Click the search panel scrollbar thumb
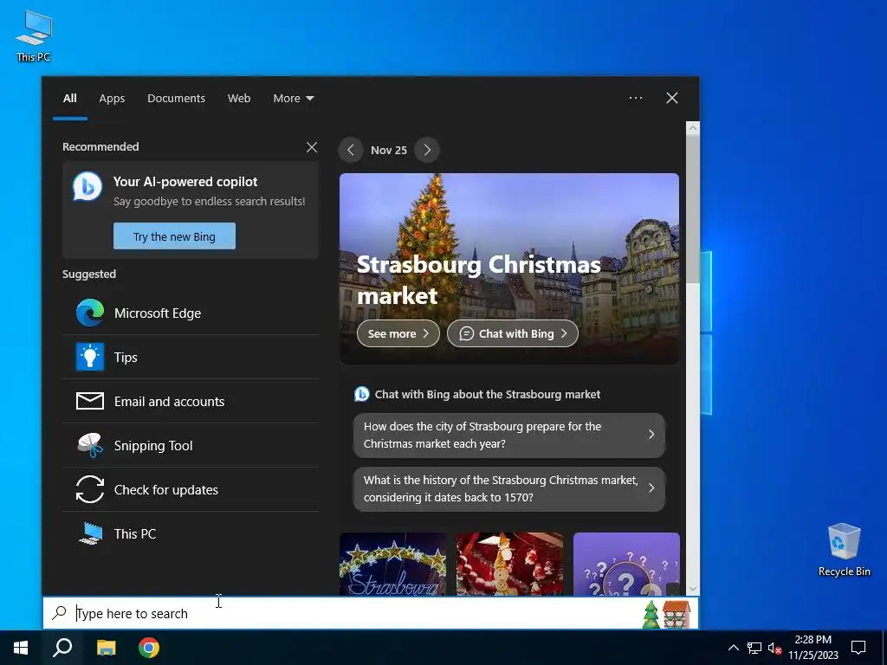 [x=692, y=210]
